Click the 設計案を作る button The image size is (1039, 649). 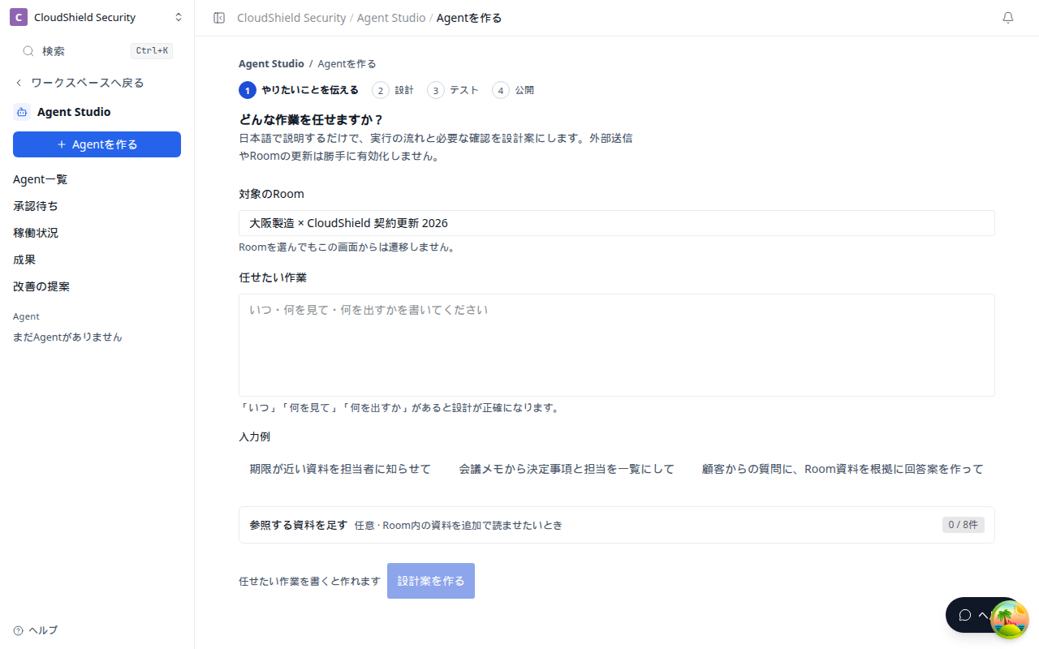click(431, 581)
